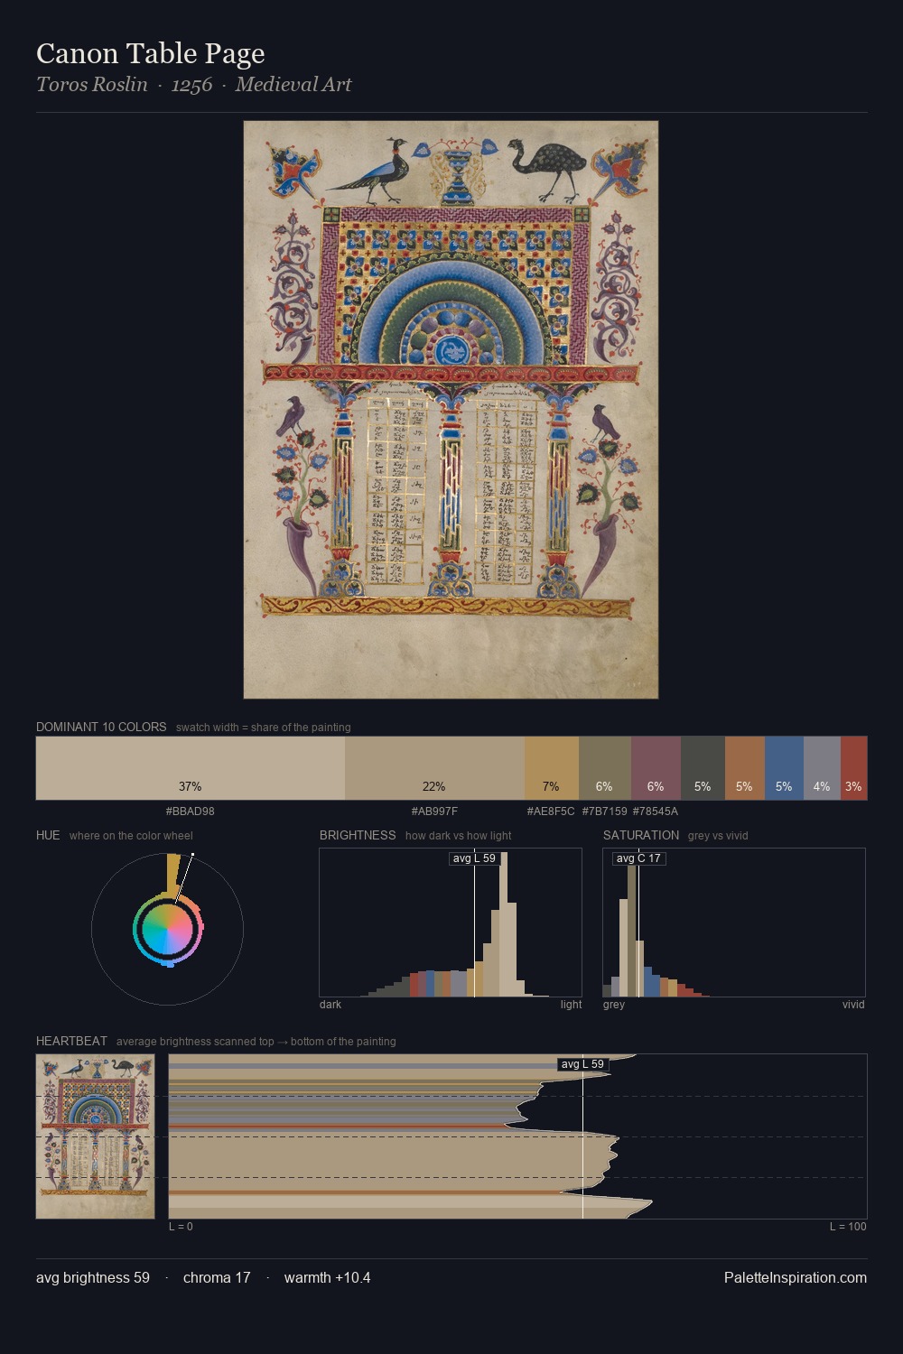Image resolution: width=903 pixels, height=1354 pixels.
Task: Click the "swatch width = share of the painting" caption
Action: (264, 727)
